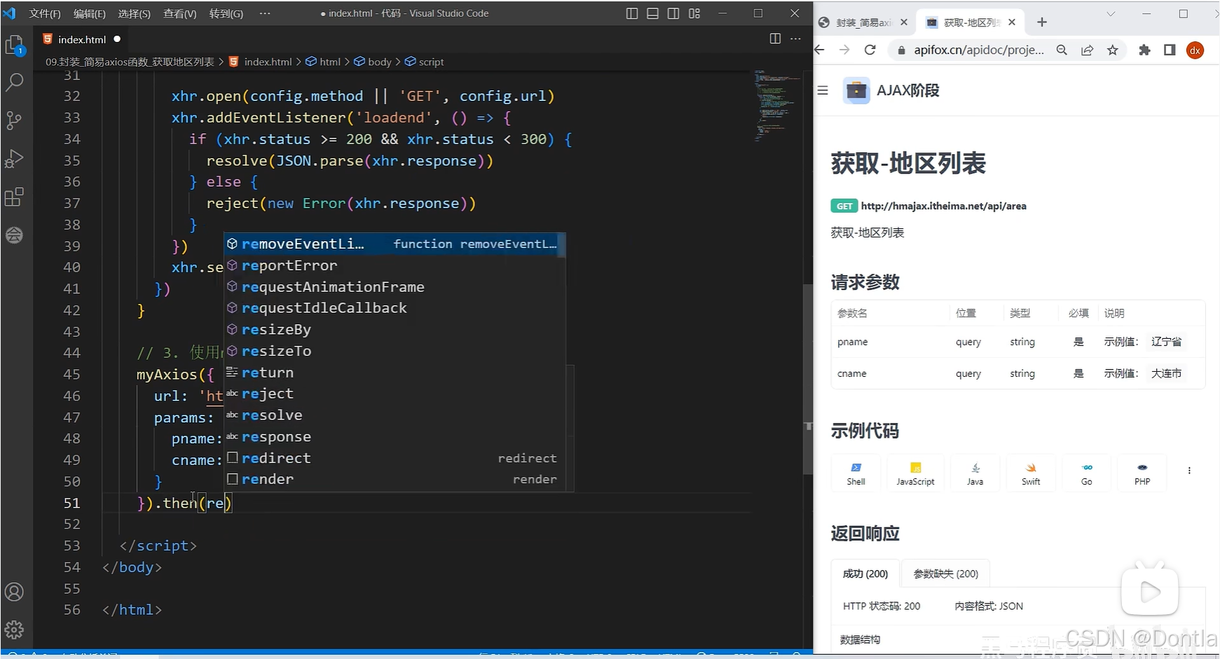This screenshot has height=659, width=1220.
Task: Pick the resolve suggestion
Action: [x=395, y=415]
